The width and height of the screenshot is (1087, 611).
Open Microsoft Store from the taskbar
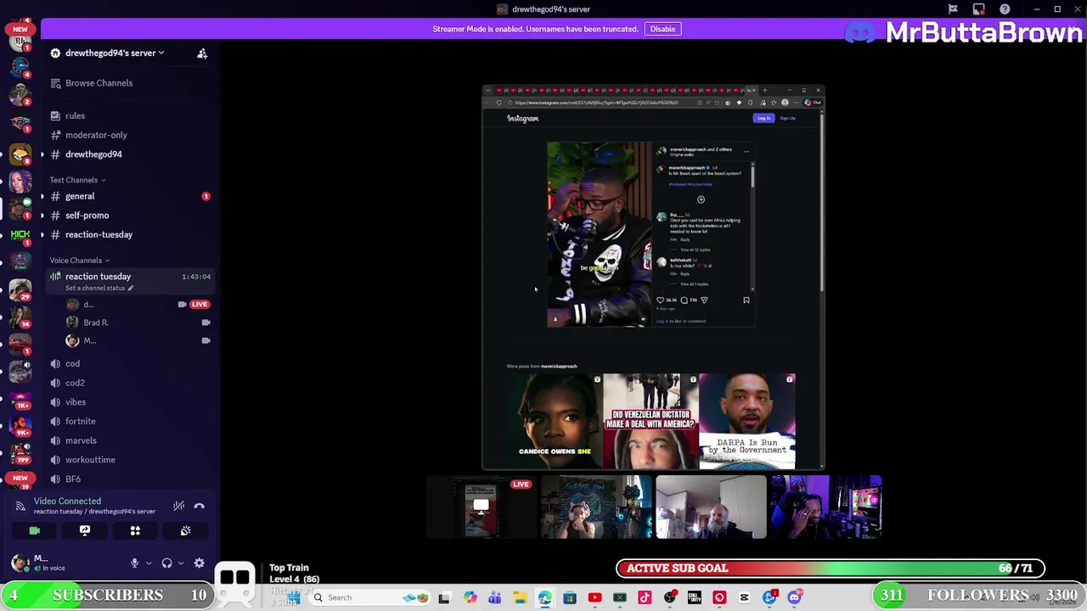[x=570, y=597]
